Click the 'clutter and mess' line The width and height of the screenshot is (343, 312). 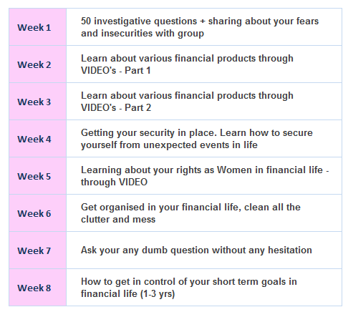pyautogui.click(x=118, y=220)
